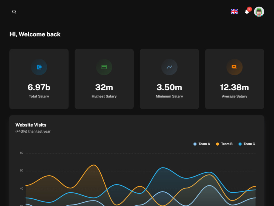Click the Hi, Welcome back heading
The image size is (274, 206).
point(35,34)
